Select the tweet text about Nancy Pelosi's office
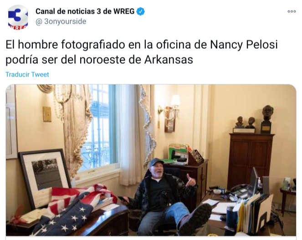 (142, 52)
